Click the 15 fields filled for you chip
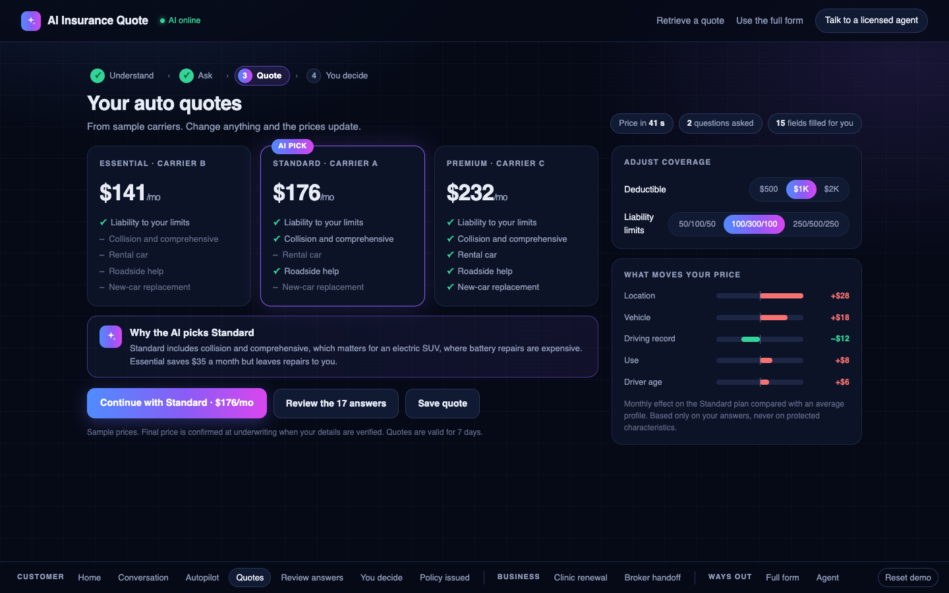The image size is (949, 593). click(x=815, y=123)
